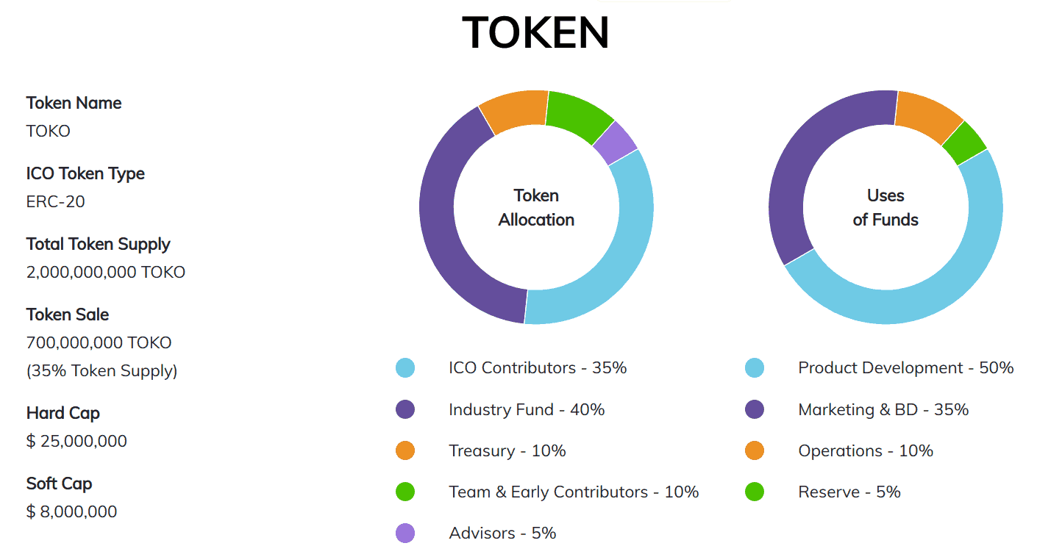Click the Industry Fund - 40% legend text
This screenshot has height=557, width=1037.
pyautogui.click(x=527, y=409)
